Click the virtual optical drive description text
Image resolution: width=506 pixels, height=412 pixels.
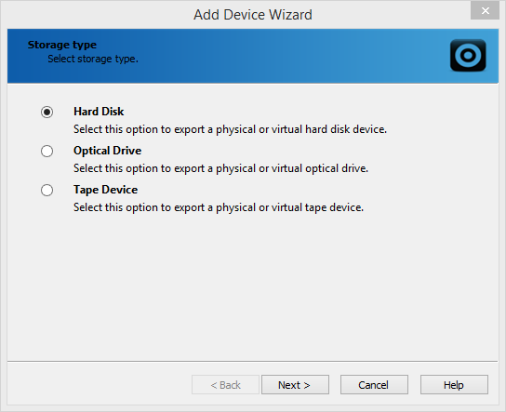tap(220, 168)
